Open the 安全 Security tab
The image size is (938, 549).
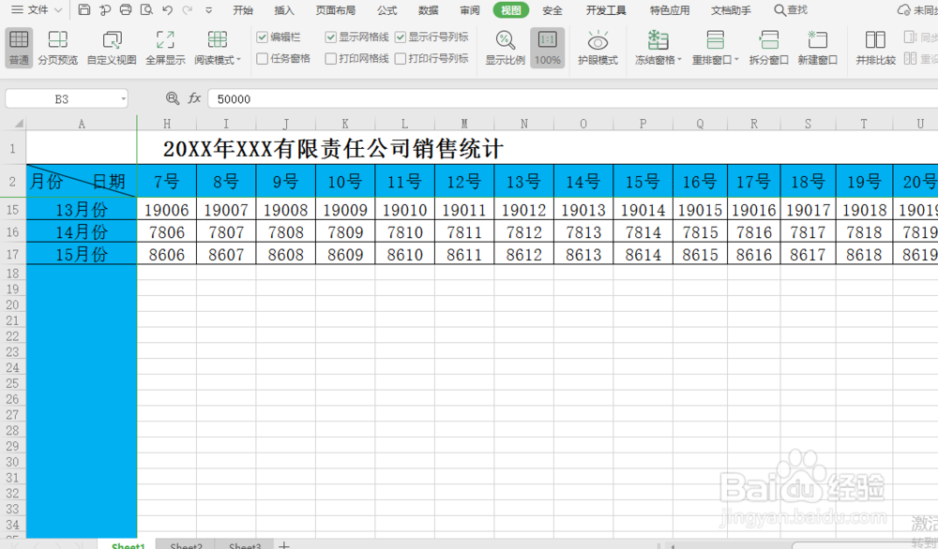coord(552,10)
